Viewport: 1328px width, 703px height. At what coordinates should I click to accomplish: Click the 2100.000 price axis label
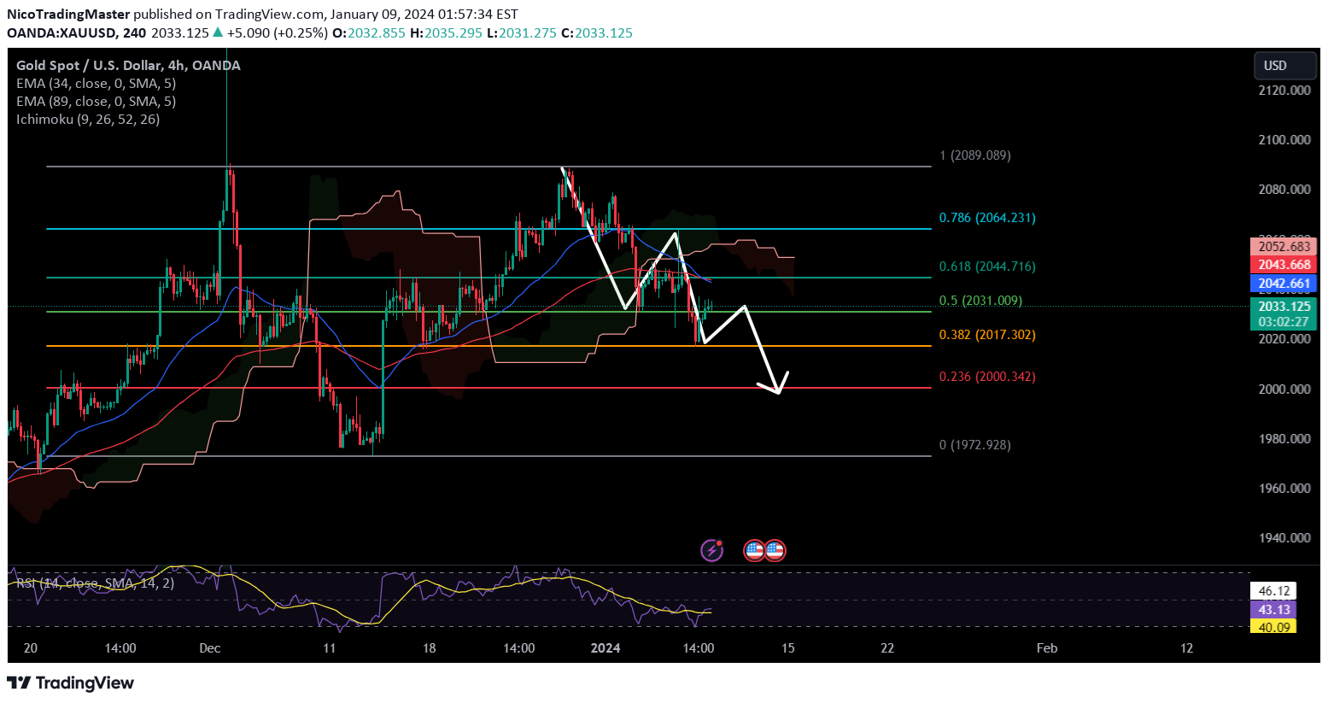click(x=1284, y=140)
